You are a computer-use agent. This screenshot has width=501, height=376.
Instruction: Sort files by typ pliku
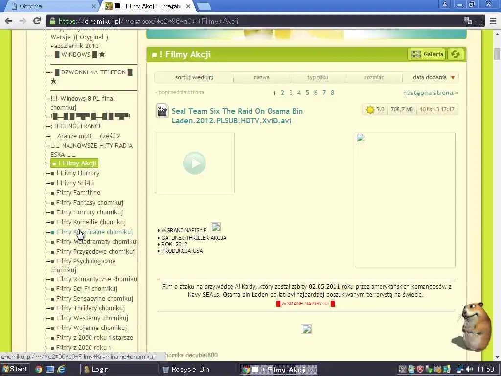click(x=318, y=77)
